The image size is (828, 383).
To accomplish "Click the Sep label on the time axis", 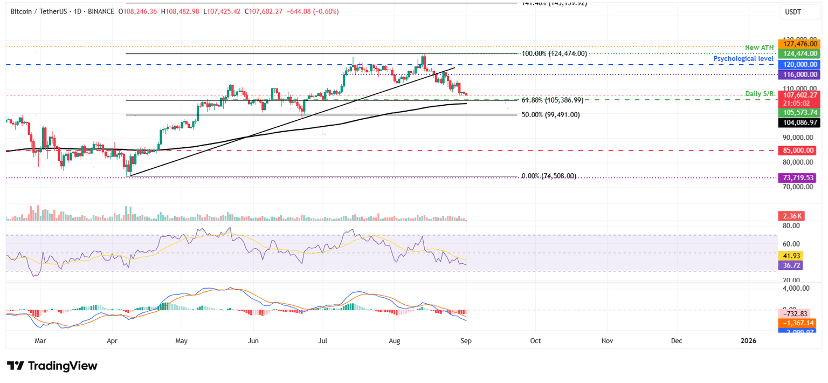I will (466, 341).
